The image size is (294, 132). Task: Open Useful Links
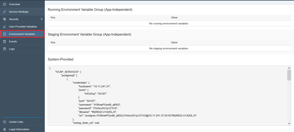pos(16,122)
